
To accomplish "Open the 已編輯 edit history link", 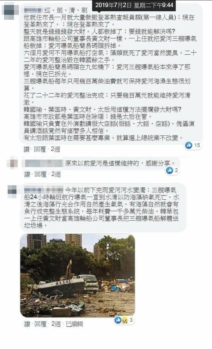I will [74, 324].
